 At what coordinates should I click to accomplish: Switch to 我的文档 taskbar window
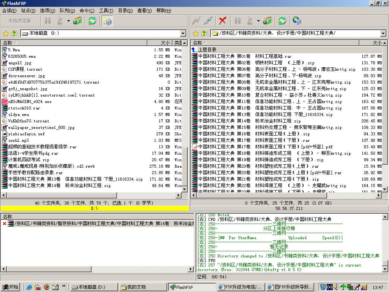142,287
